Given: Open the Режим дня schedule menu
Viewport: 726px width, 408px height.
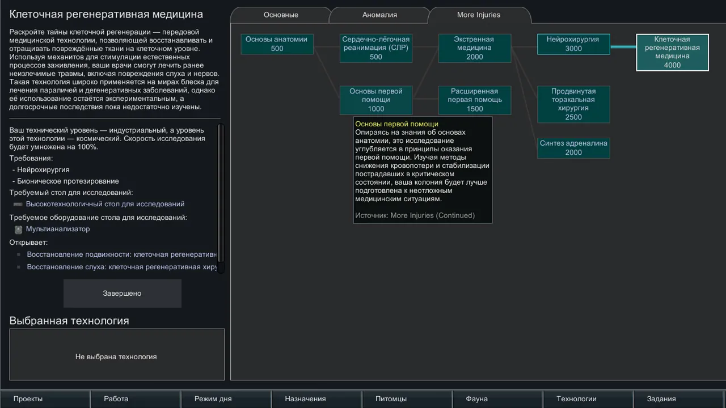Looking at the screenshot, I should coord(213,399).
